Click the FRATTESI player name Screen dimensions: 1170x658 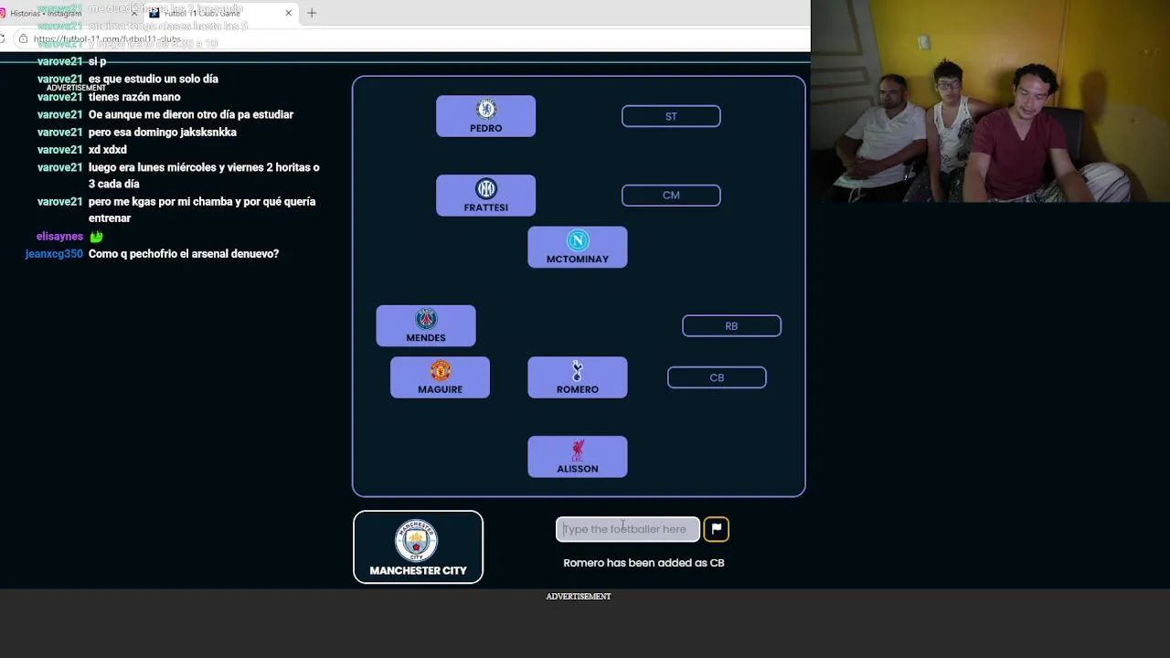486,207
